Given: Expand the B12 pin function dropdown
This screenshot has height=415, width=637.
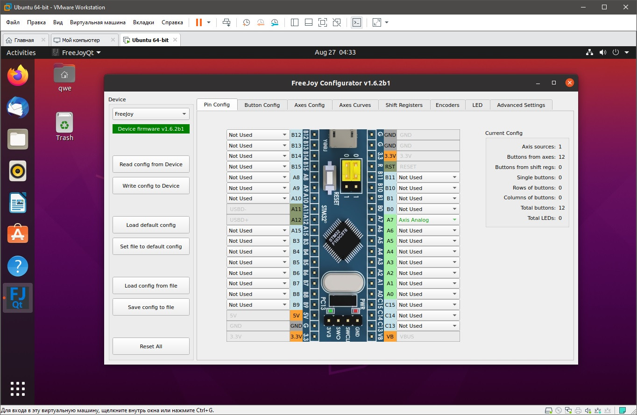Looking at the screenshot, I should tap(258, 135).
